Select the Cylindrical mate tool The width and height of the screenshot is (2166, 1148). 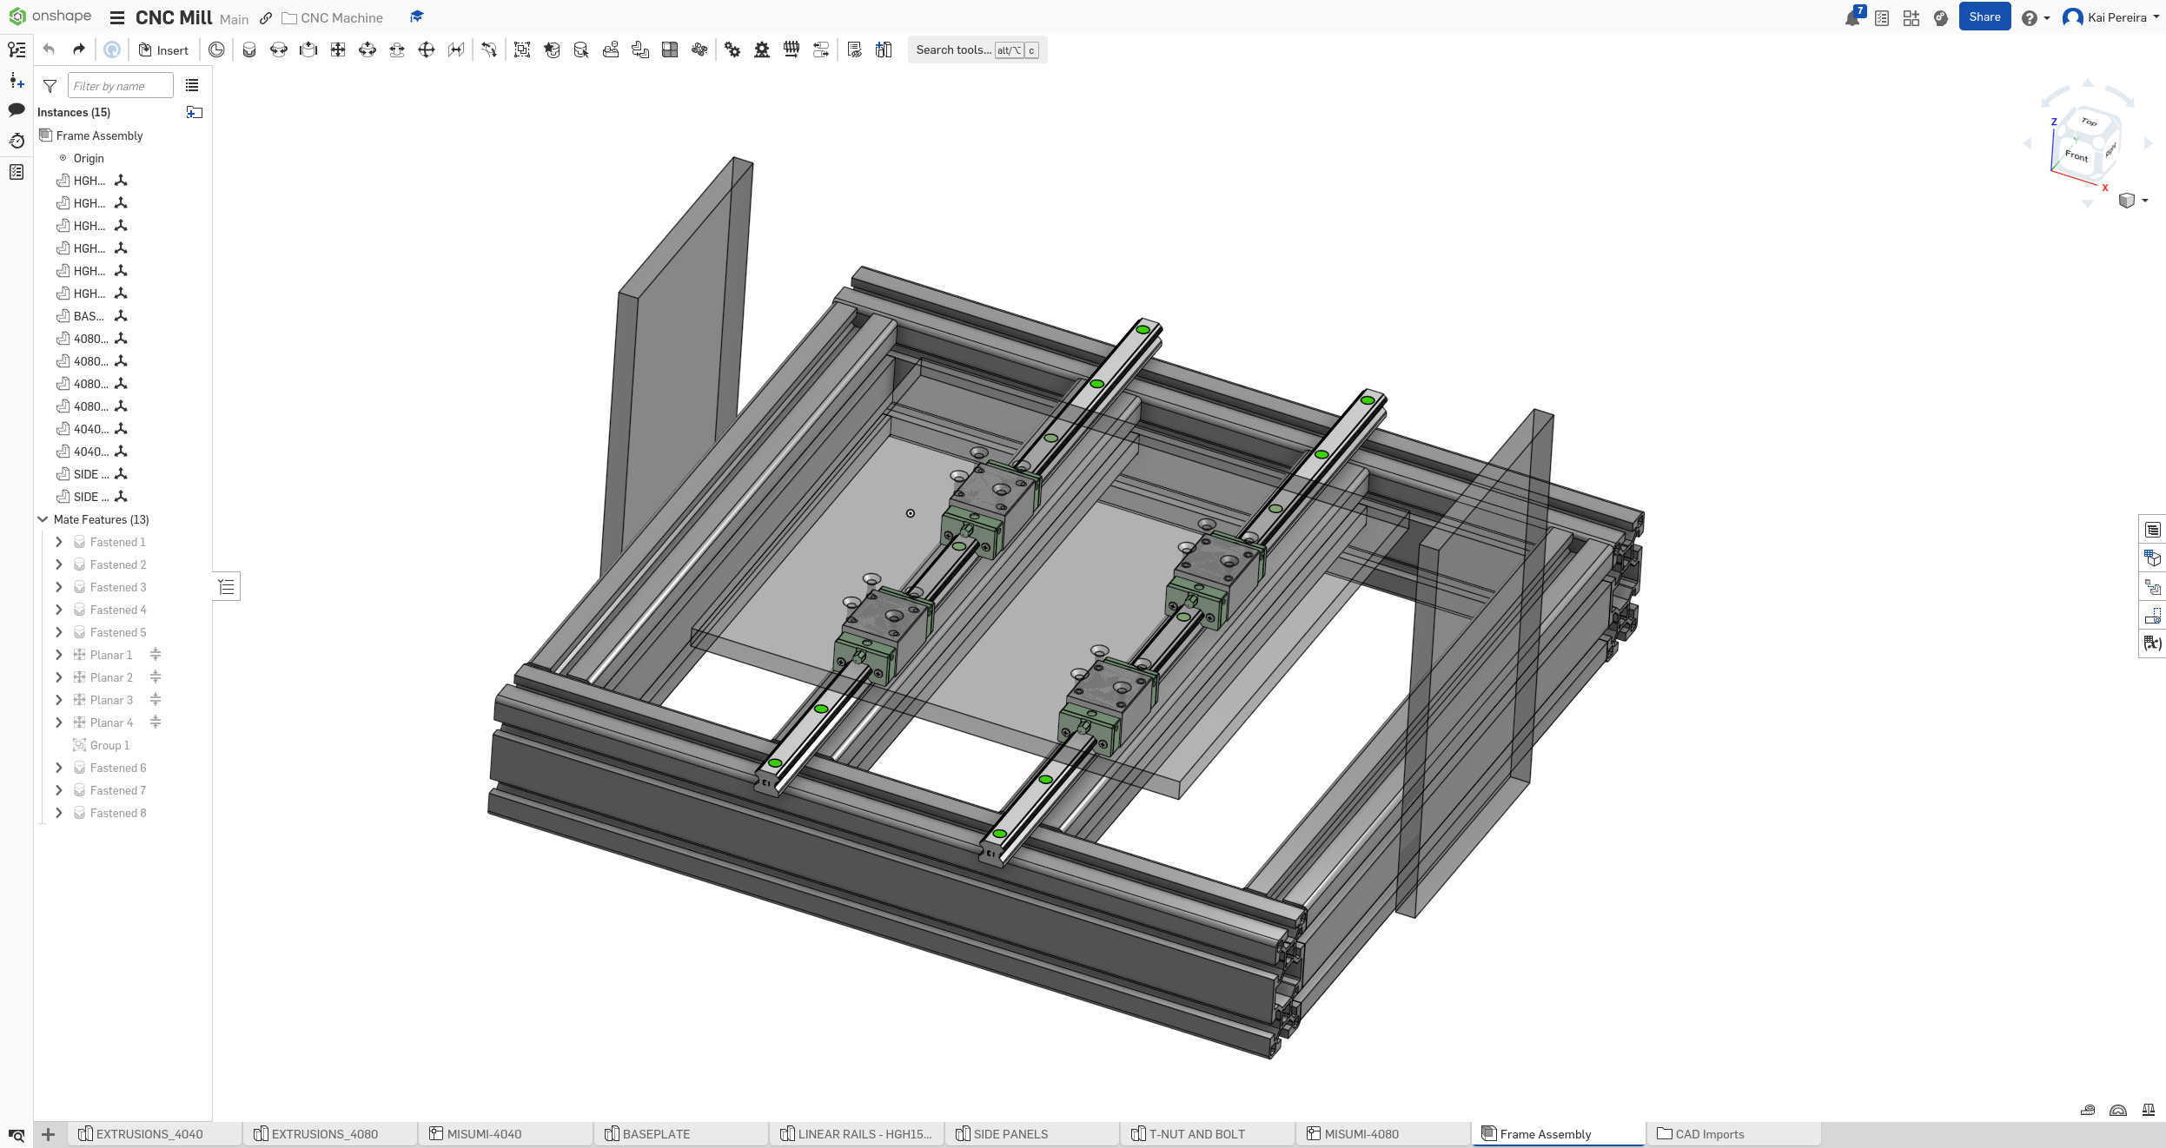pyautogui.click(x=368, y=49)
